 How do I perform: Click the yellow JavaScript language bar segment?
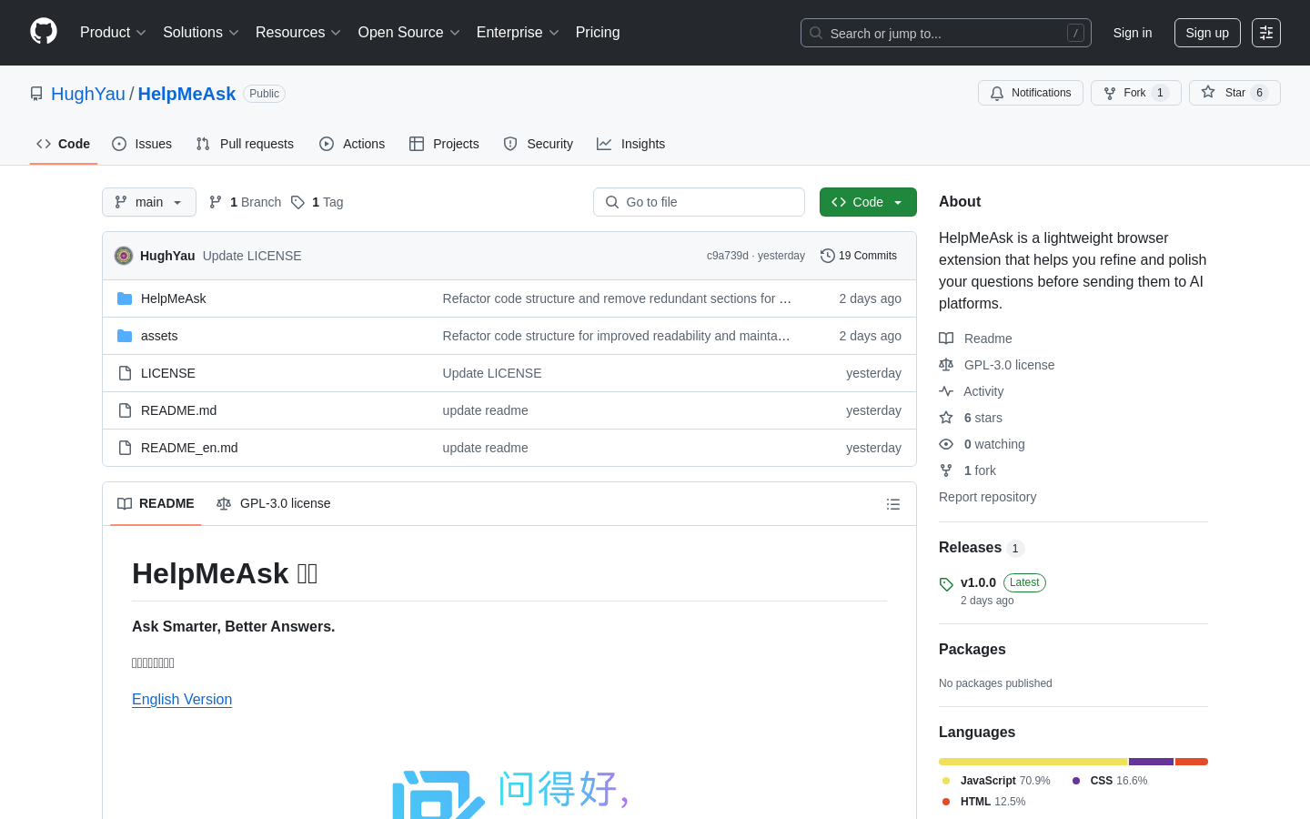point(1033,762)
